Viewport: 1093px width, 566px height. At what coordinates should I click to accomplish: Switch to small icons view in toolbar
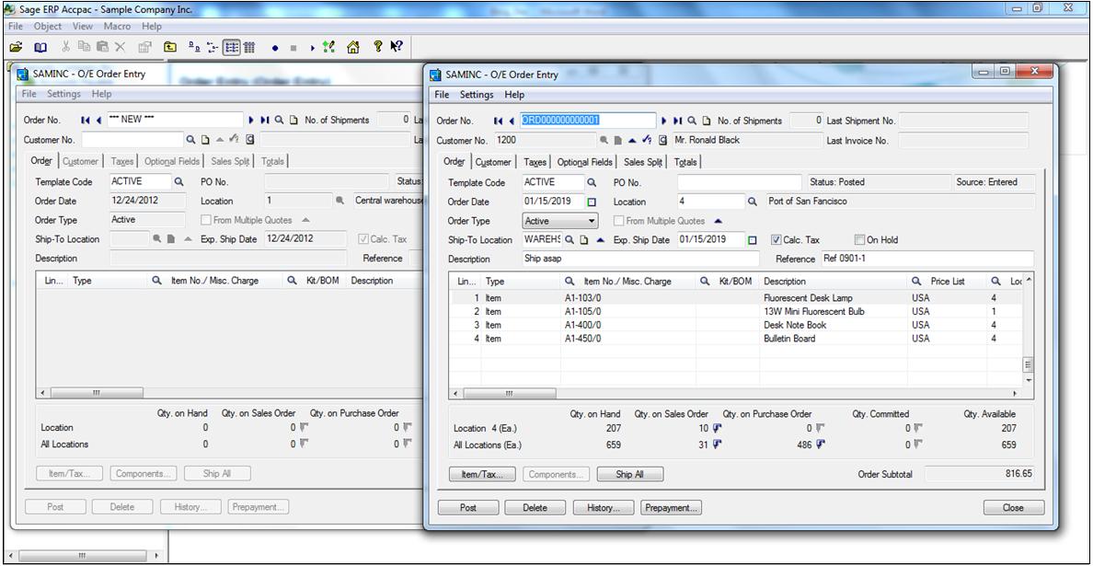click(213, 47)
